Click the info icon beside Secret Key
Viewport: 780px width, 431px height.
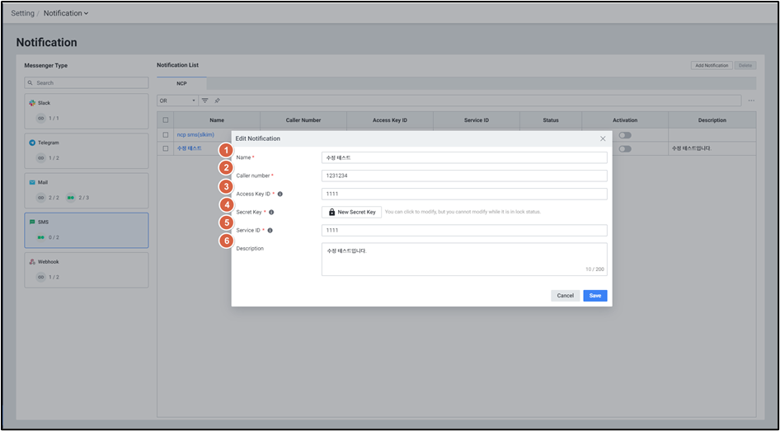pos(271,213)
